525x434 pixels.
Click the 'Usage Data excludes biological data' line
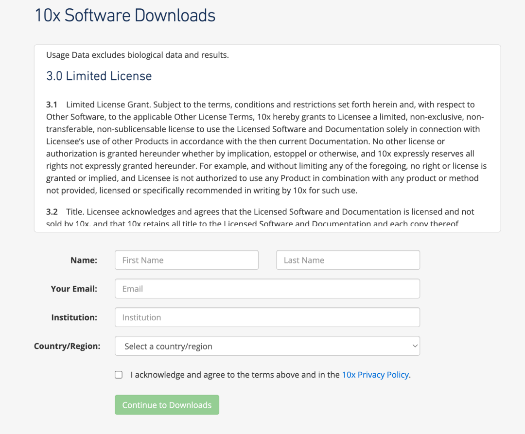[x=137, y=55]
